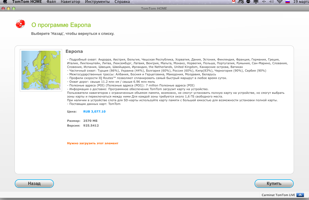The height and width of the screenshot is (200, 309).
Task: Eject the Carminat TomTom LIVE device
Action: 300,195
